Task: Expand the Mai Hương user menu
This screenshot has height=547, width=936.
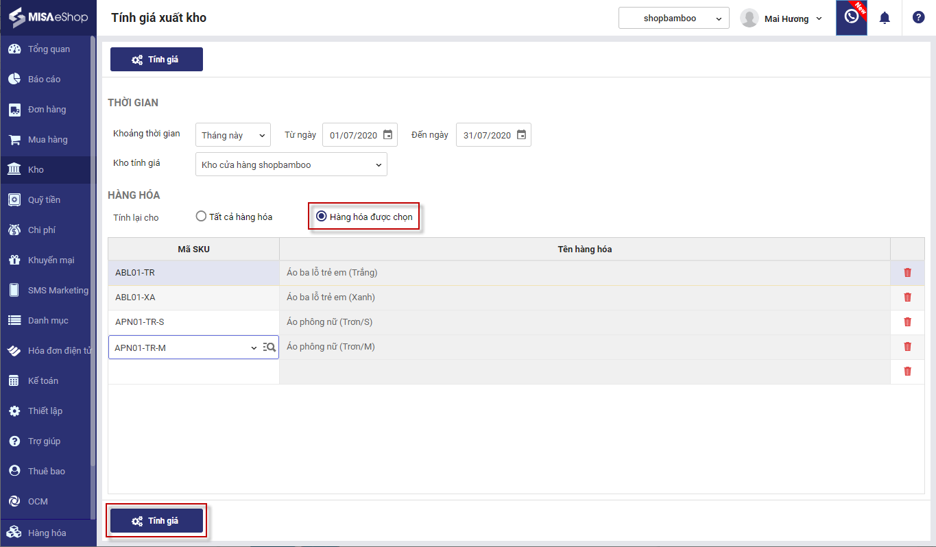Action: click(x=781, y=19)
